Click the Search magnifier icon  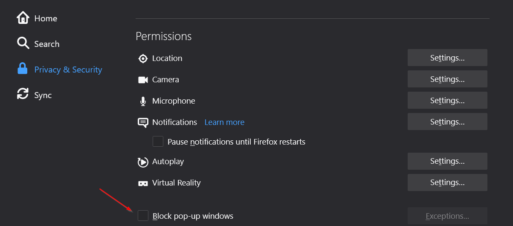coord(23,43)
